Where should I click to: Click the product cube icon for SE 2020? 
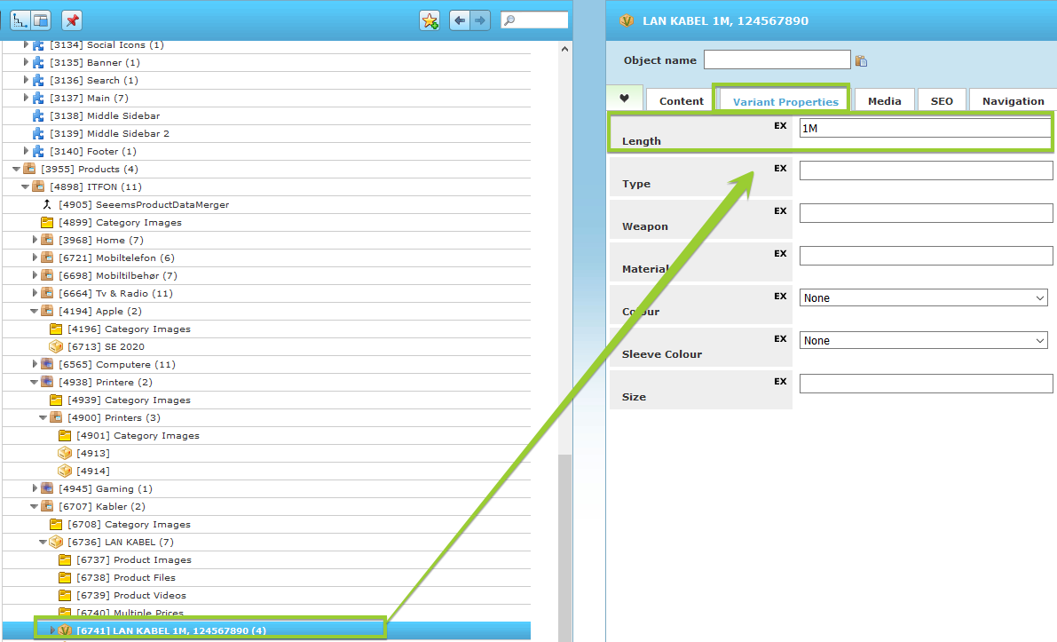coord(56,346)
